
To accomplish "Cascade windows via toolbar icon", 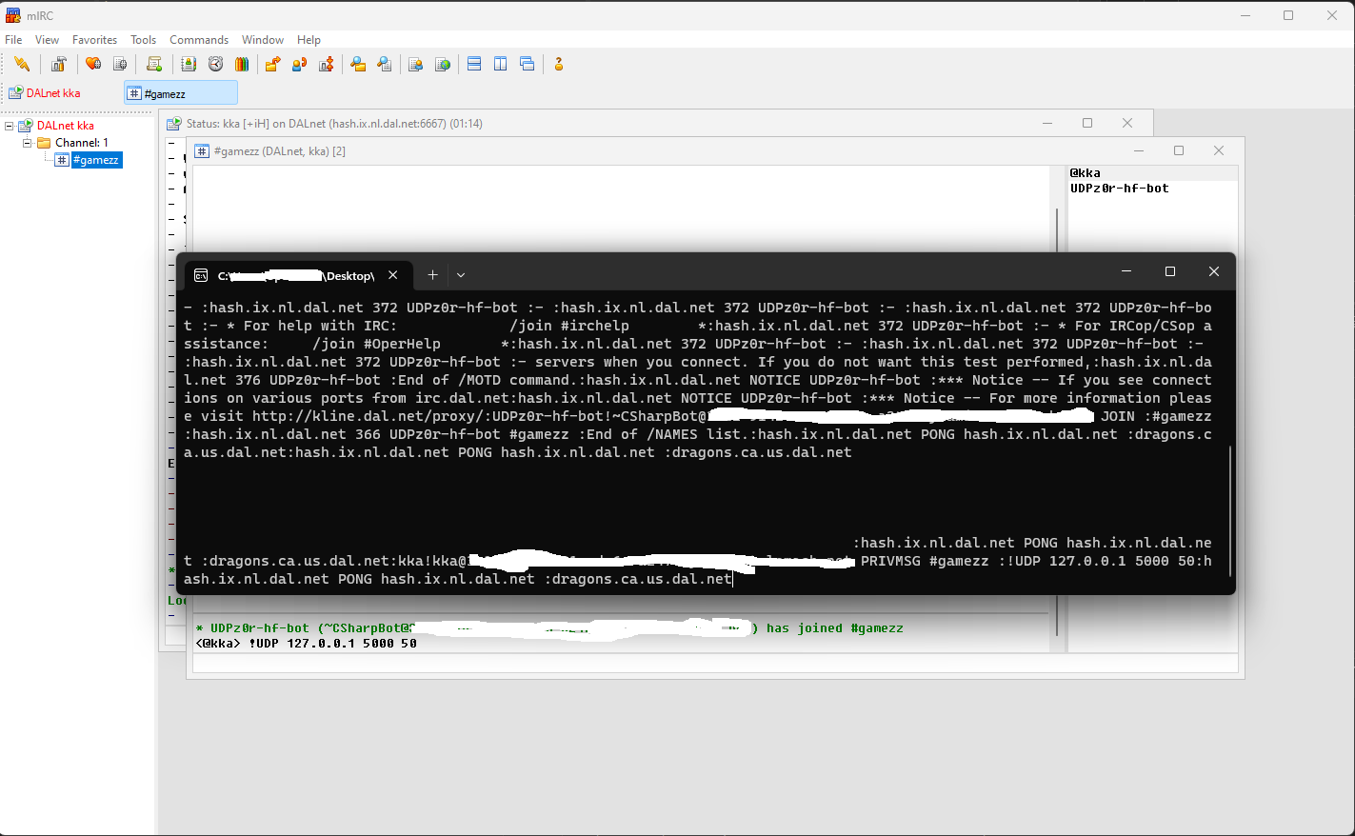I will tap(528, 64).
